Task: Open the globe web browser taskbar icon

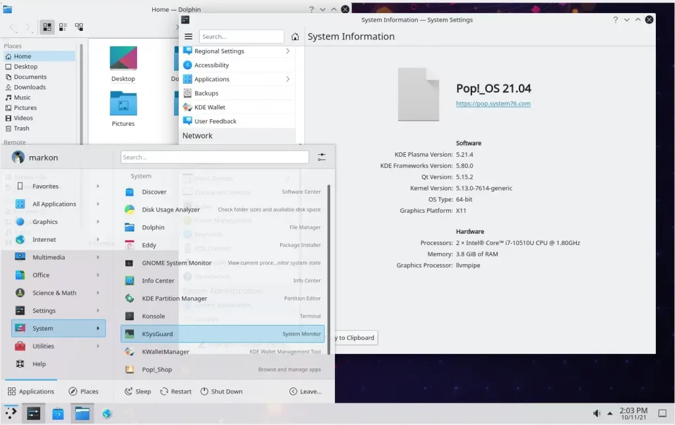Action: coord(107,413)
